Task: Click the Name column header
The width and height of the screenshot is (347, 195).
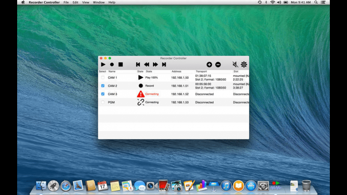Action: [112, 72]
